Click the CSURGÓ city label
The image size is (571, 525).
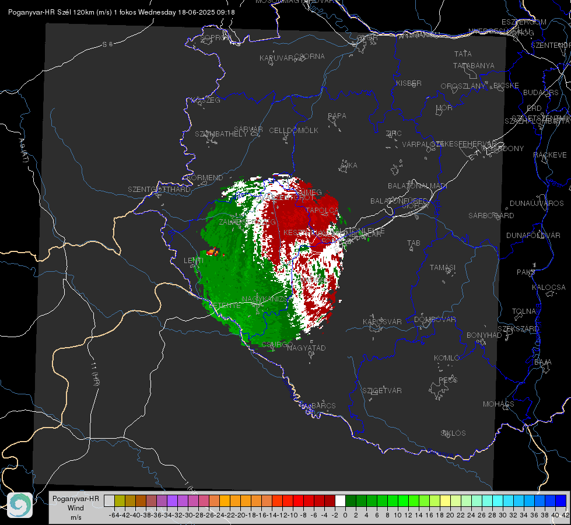click(x=277, y=344)
